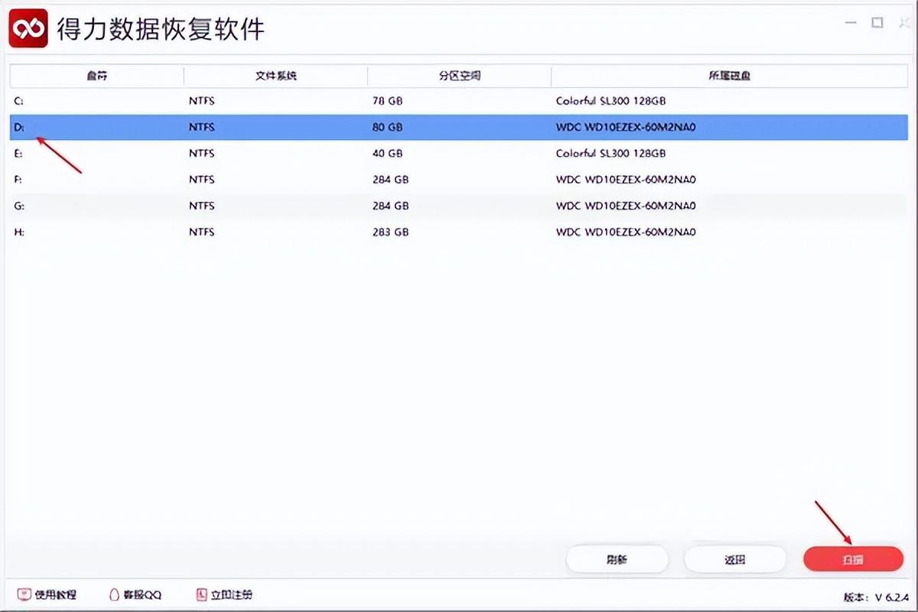Click NTFS in the D: row
Image resolution: width=918 pixels, height=612 pixels.
(201, 128)
